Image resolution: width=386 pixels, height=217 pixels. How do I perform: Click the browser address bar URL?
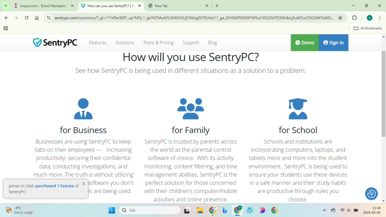(194, 18)
